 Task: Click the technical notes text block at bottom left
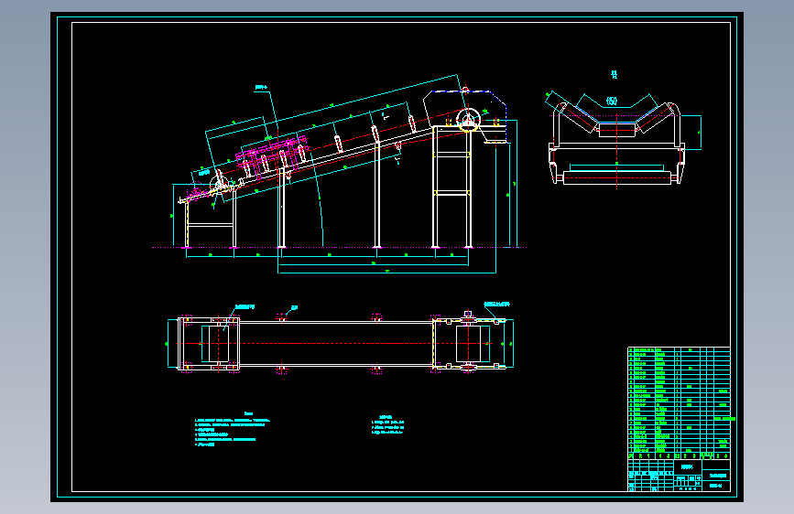[x=232, y=430]
